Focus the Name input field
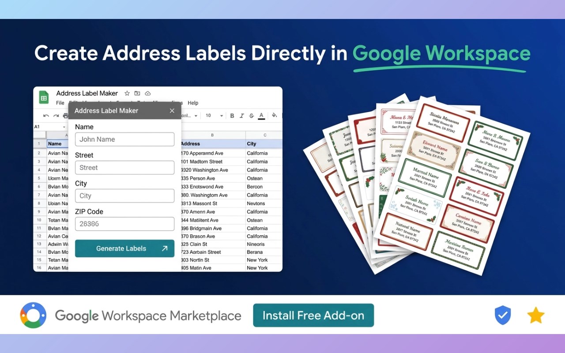The width and height of the screenshot is (565, 353). (x=124, y=139)
